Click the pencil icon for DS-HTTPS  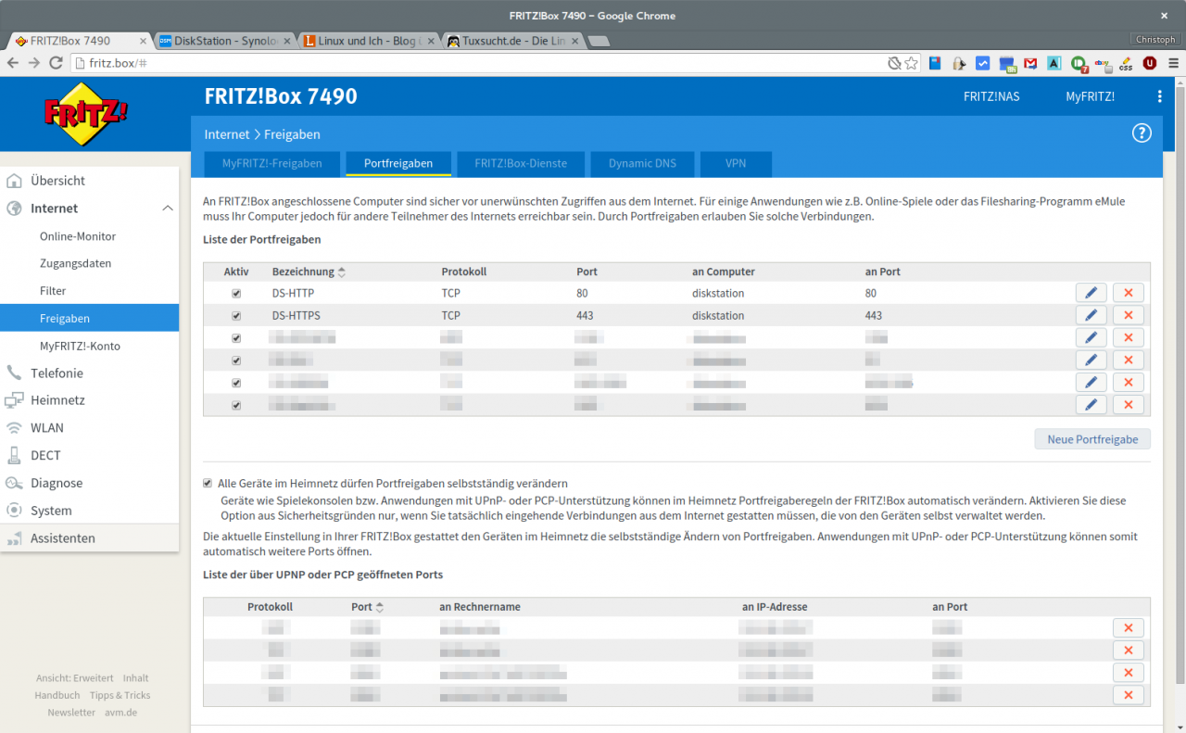pos(1091,315)
